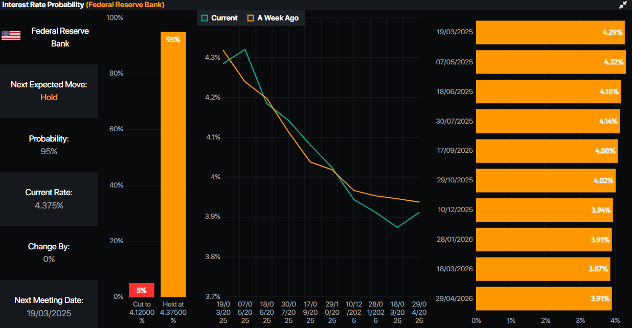Select the 07/05/2025 4.32% bar
Screen dimensions: 632x328
click(551, 62)
